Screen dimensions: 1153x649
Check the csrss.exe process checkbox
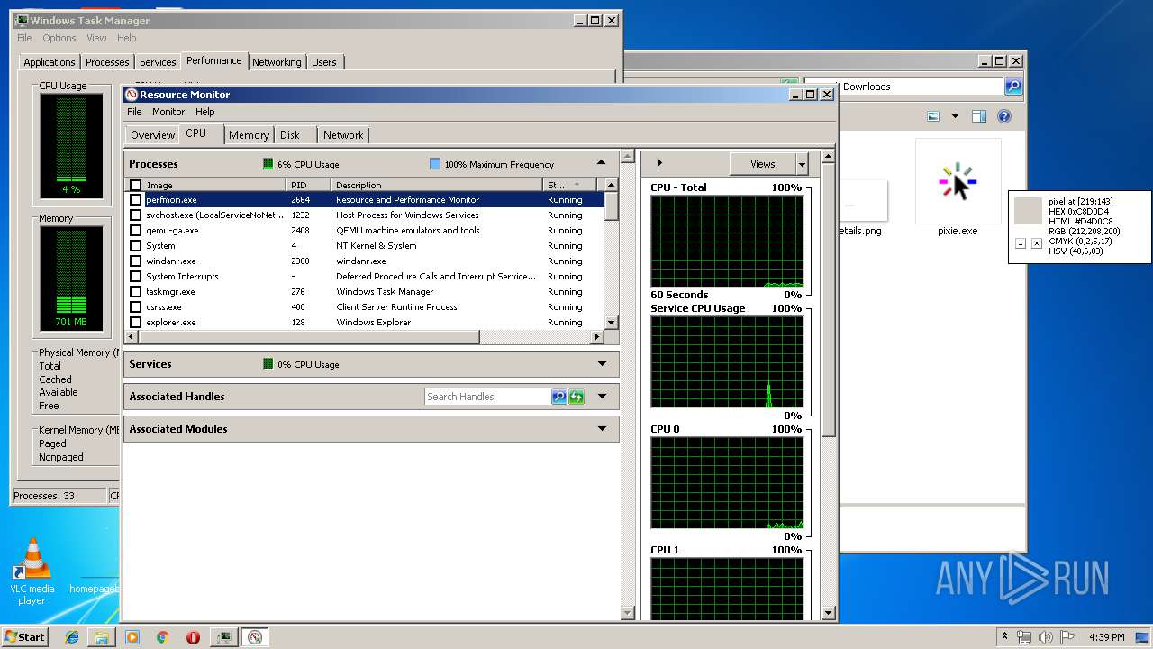[x=136, y=307]
